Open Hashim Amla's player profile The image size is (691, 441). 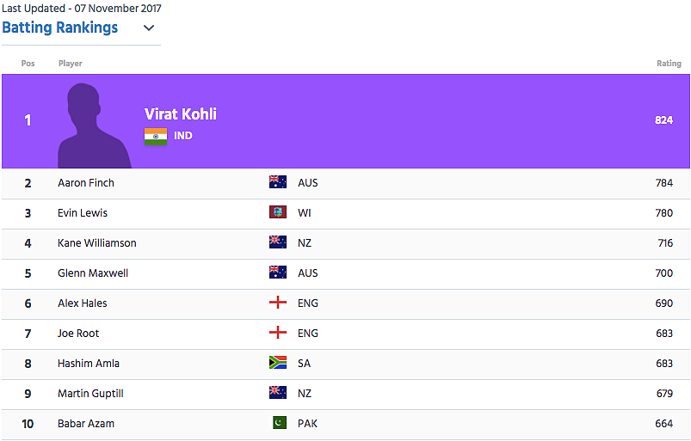click(x=89, y=364)
